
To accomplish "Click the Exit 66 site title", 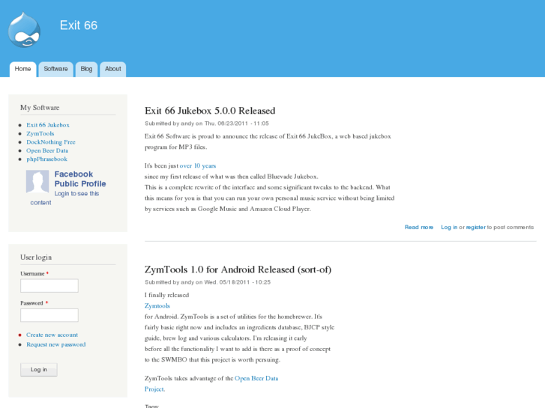I will coord(79,25).
